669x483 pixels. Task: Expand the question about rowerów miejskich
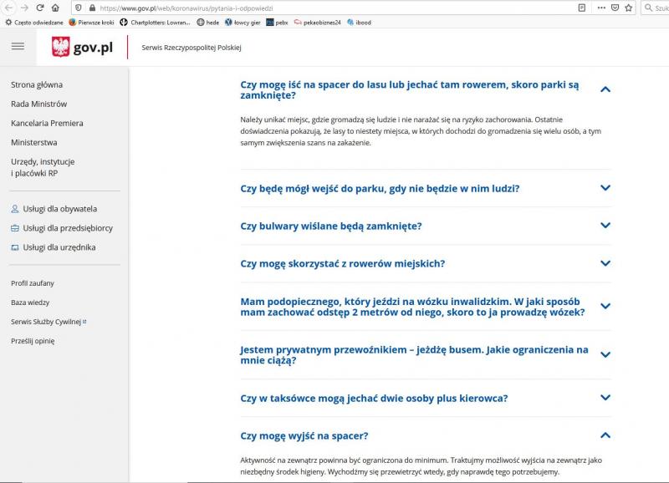pos(605,263)
